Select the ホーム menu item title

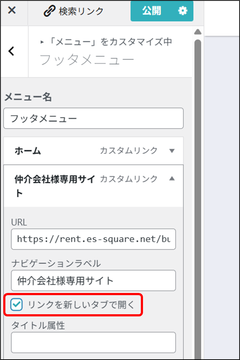(x=28, y=151)
